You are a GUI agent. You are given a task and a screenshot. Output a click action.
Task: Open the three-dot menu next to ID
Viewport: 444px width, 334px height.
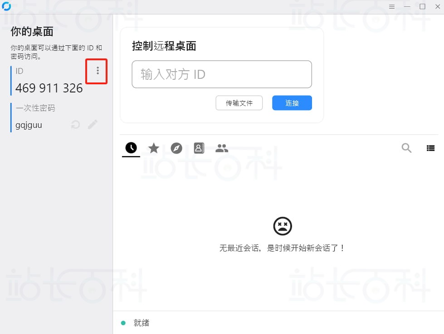[x=97, y=71]
